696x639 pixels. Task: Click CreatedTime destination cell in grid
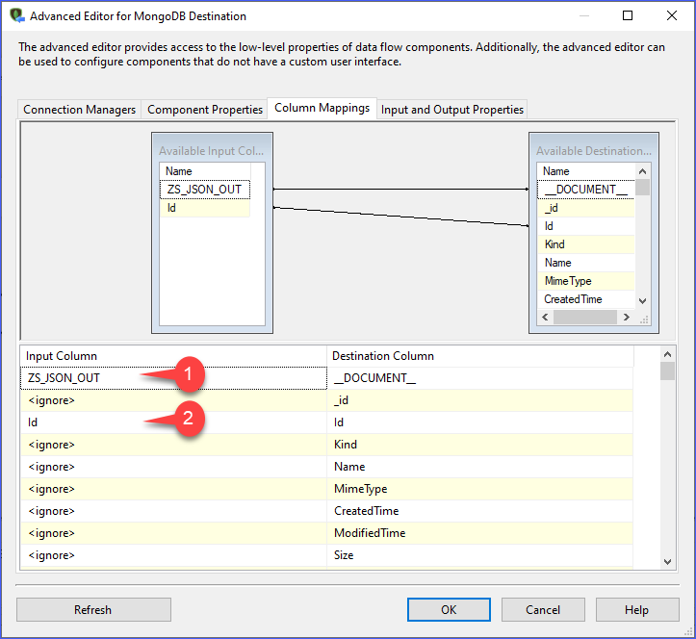pyautogui.click(x=480, y=511)
